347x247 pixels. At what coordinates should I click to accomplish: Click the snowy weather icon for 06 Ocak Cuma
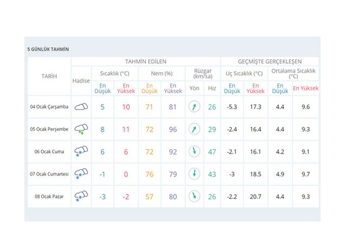point(81,151)
